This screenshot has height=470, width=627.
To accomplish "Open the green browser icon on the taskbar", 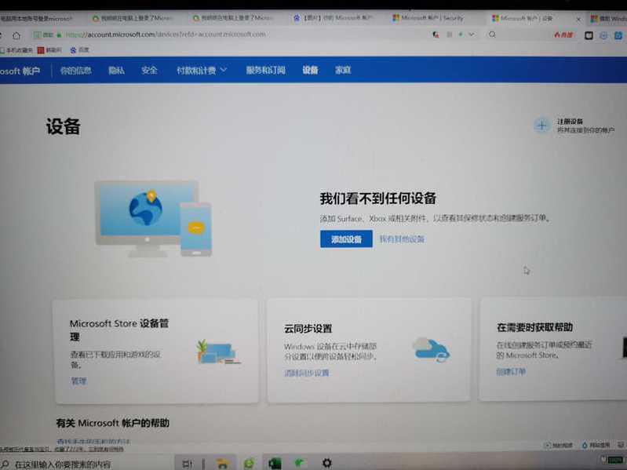I will click(249, 464).
